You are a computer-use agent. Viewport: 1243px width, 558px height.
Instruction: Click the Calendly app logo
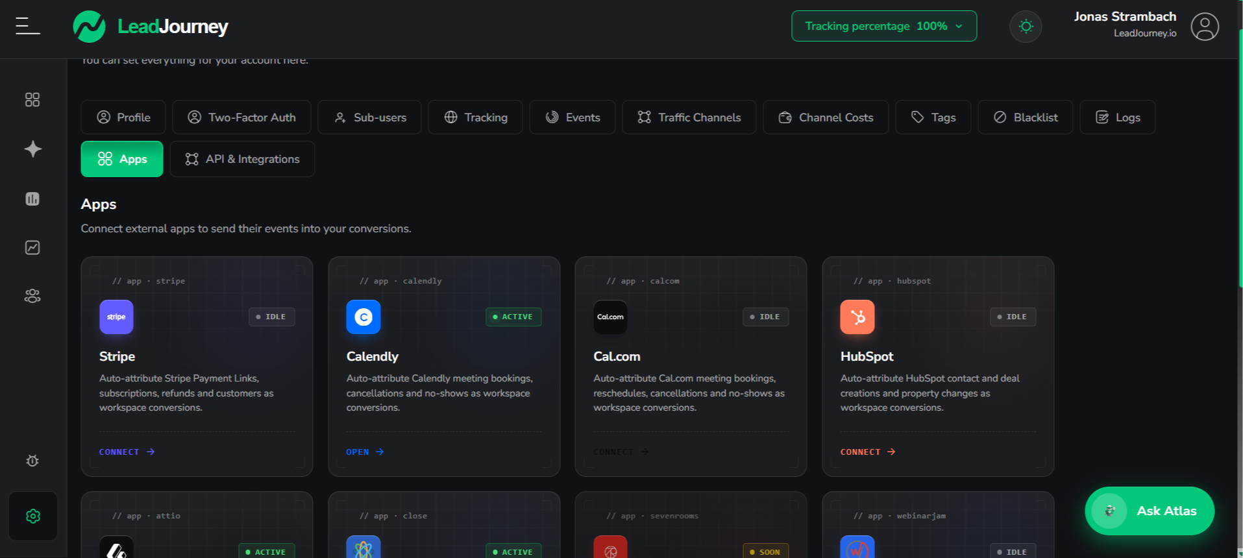[x=363, y=317]
